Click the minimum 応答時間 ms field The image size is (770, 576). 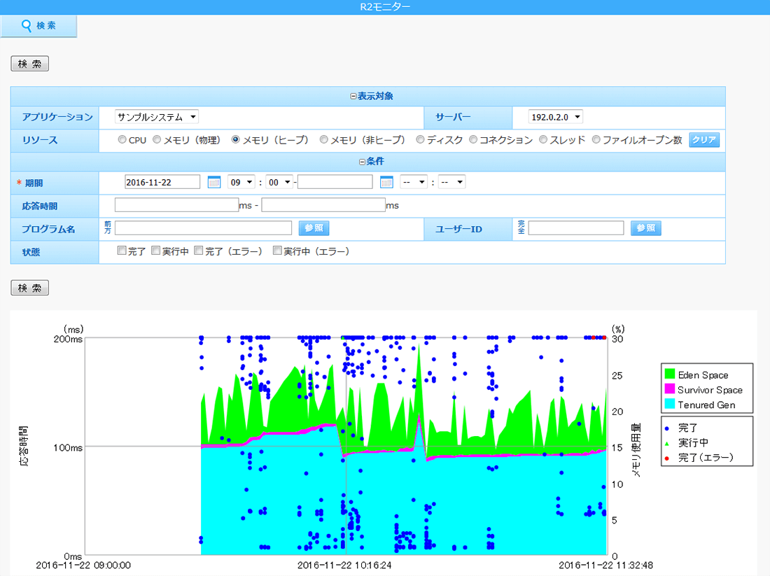pyautogui.click(x=177, y=205)
